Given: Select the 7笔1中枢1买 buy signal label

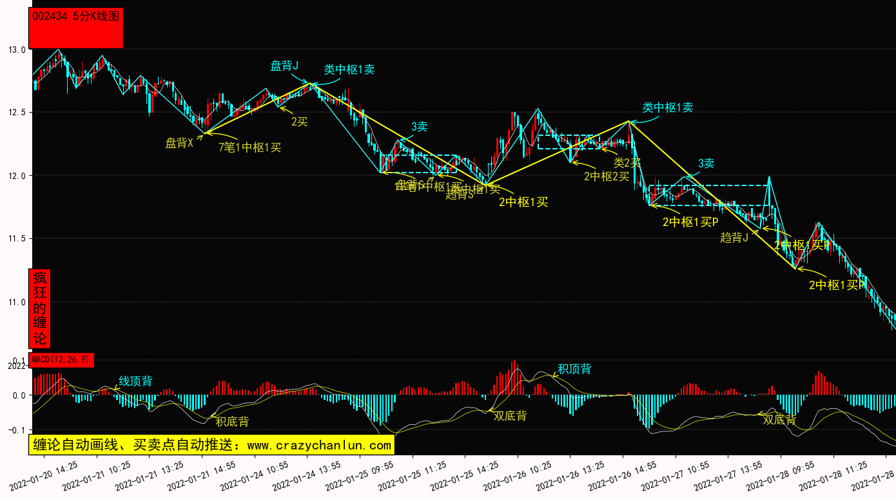Looking at the screenshot, I should tap(250, 147).
